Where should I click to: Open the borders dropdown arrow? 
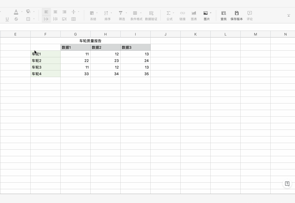click(x=34, y=19)
